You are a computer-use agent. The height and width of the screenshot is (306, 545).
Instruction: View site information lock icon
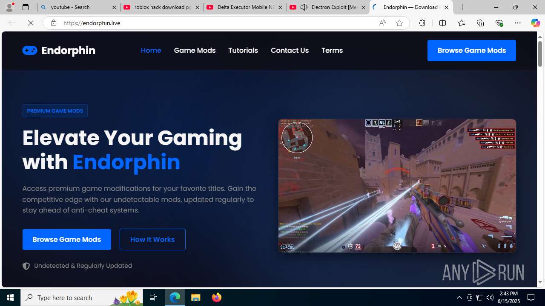pyautogui.click(x=53, y=23)
